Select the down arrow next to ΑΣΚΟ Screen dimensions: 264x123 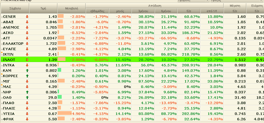coord(27,33)
